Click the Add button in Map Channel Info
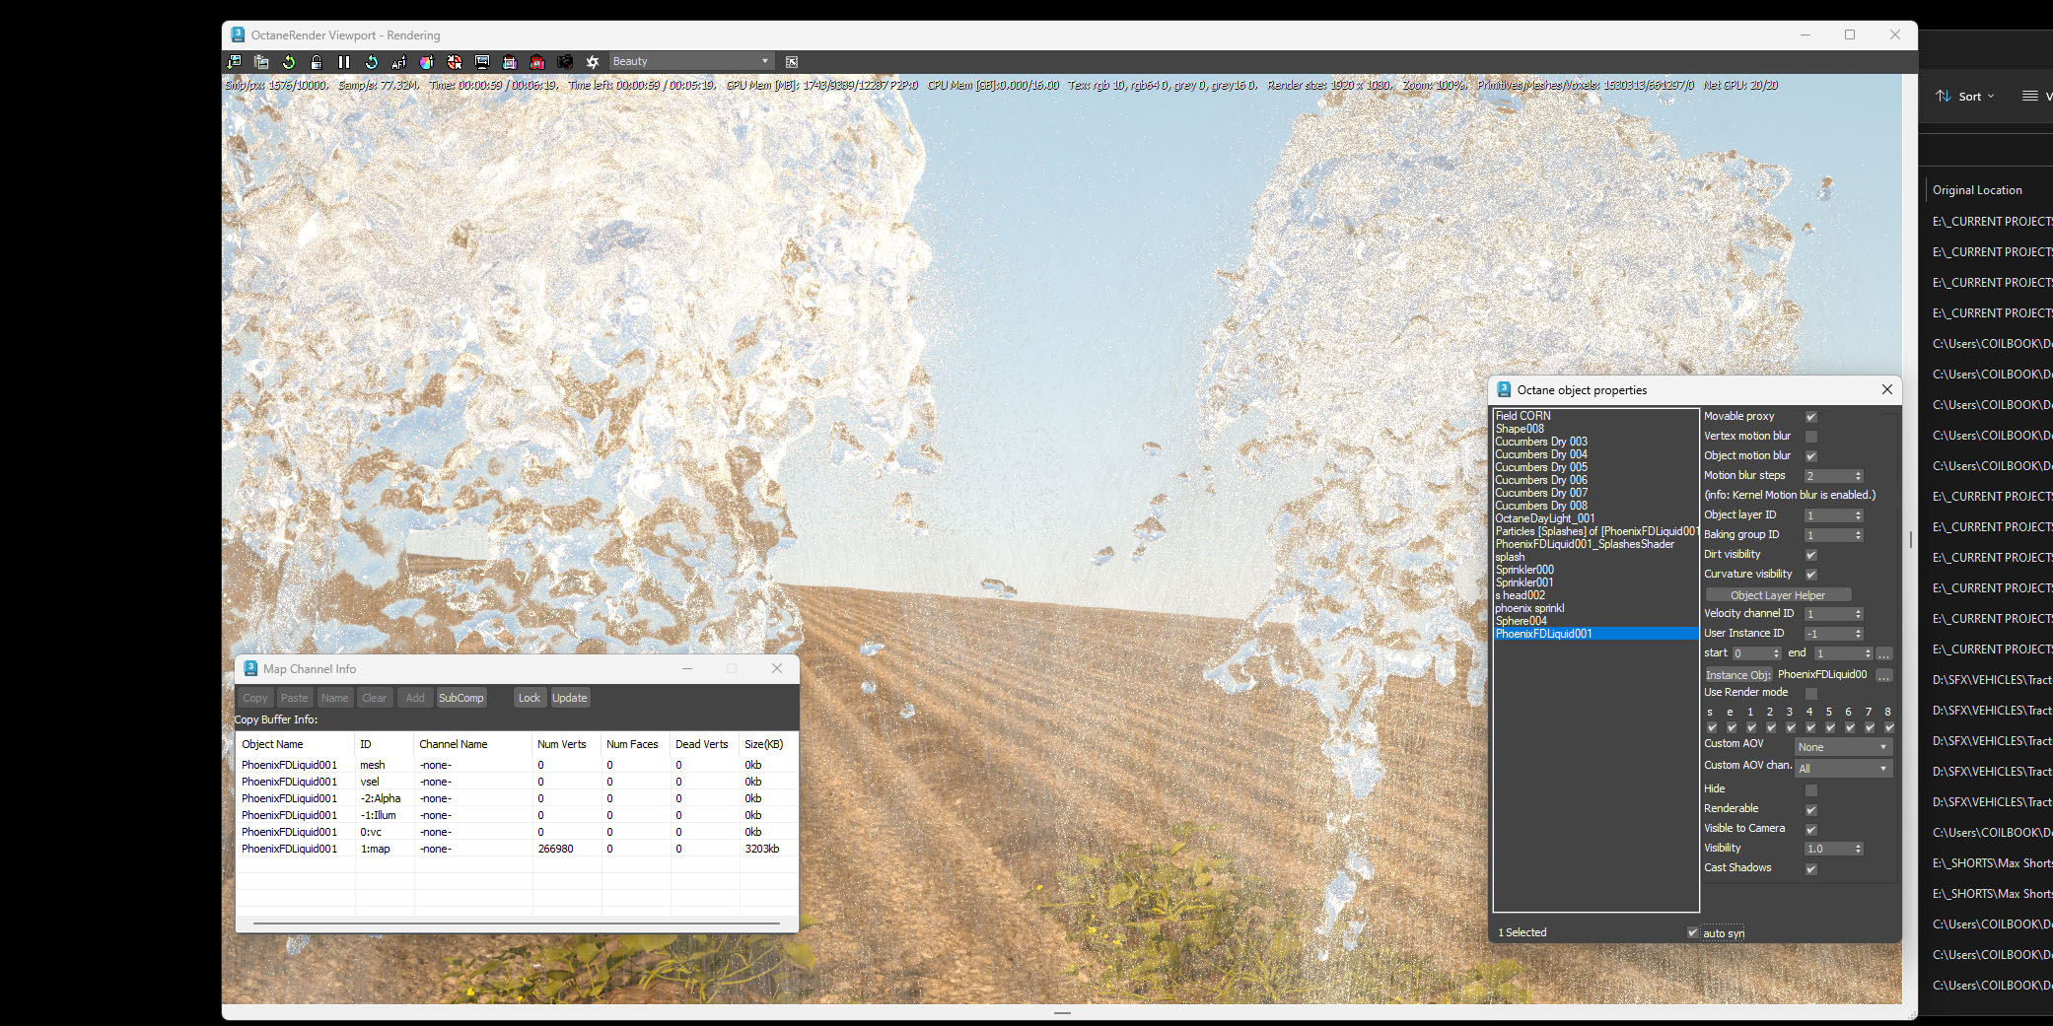This screenshot has width=2053, height=1026. [x=415, y=698]
